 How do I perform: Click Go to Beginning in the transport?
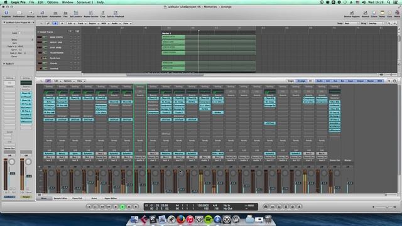coord(89,207)
